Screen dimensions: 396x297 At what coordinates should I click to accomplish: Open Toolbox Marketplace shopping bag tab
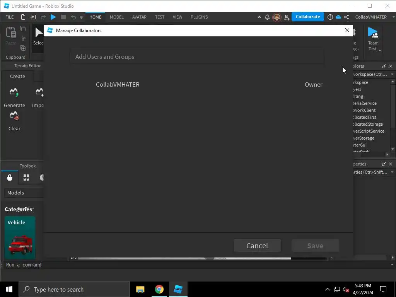(10, 178)
